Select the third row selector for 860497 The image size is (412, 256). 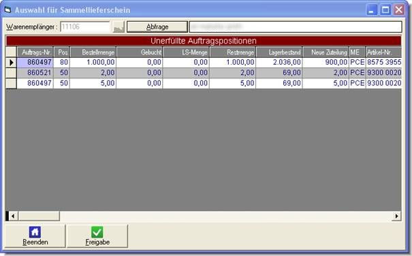click(12, 83)
